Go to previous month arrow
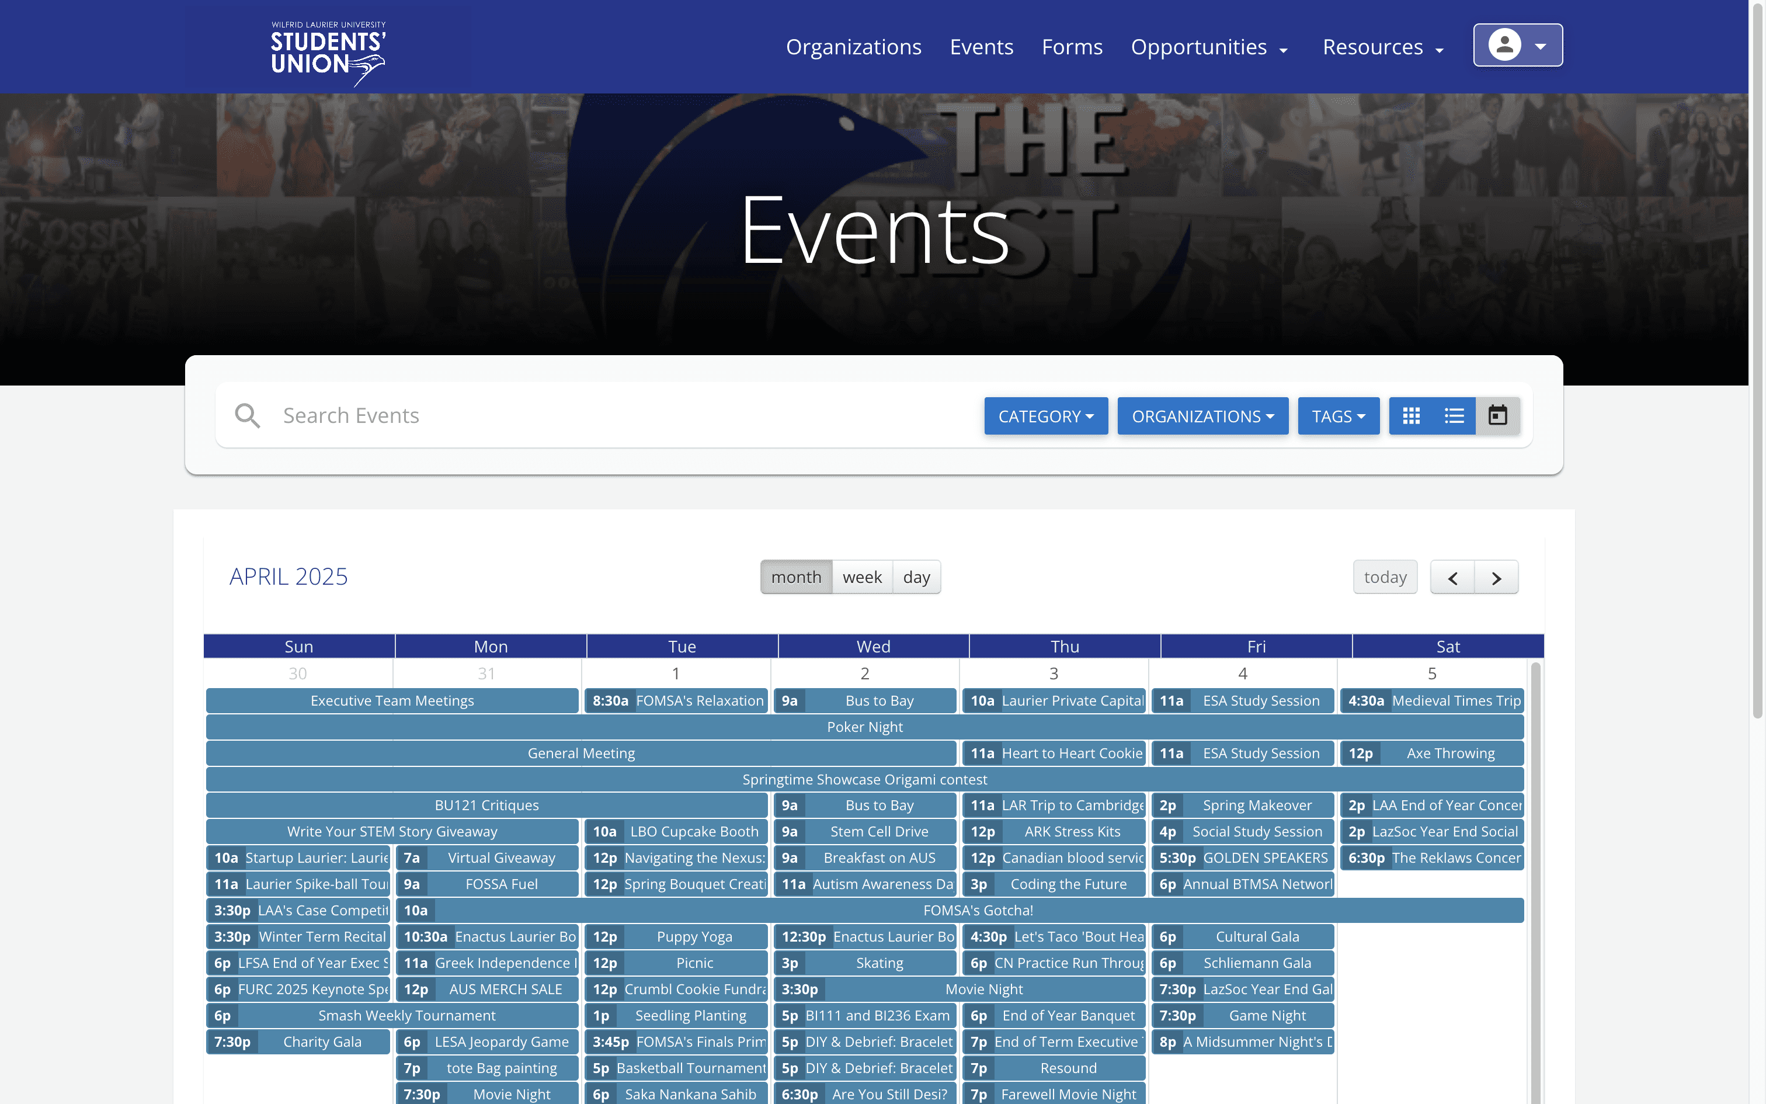The width and height of the screenshot is (1766, 1104). pos(1452,578)
